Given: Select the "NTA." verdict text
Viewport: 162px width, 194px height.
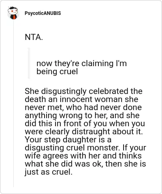Looking at the screenshot, I should [34, 37].
